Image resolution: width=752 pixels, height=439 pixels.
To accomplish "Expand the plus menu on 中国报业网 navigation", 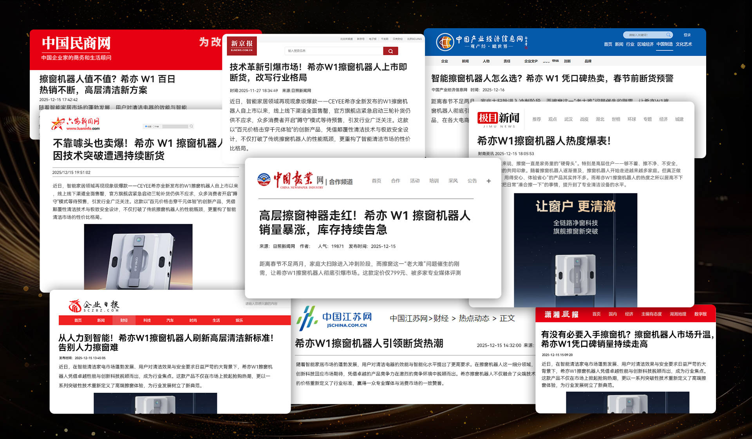I will [x=488, y=181].
